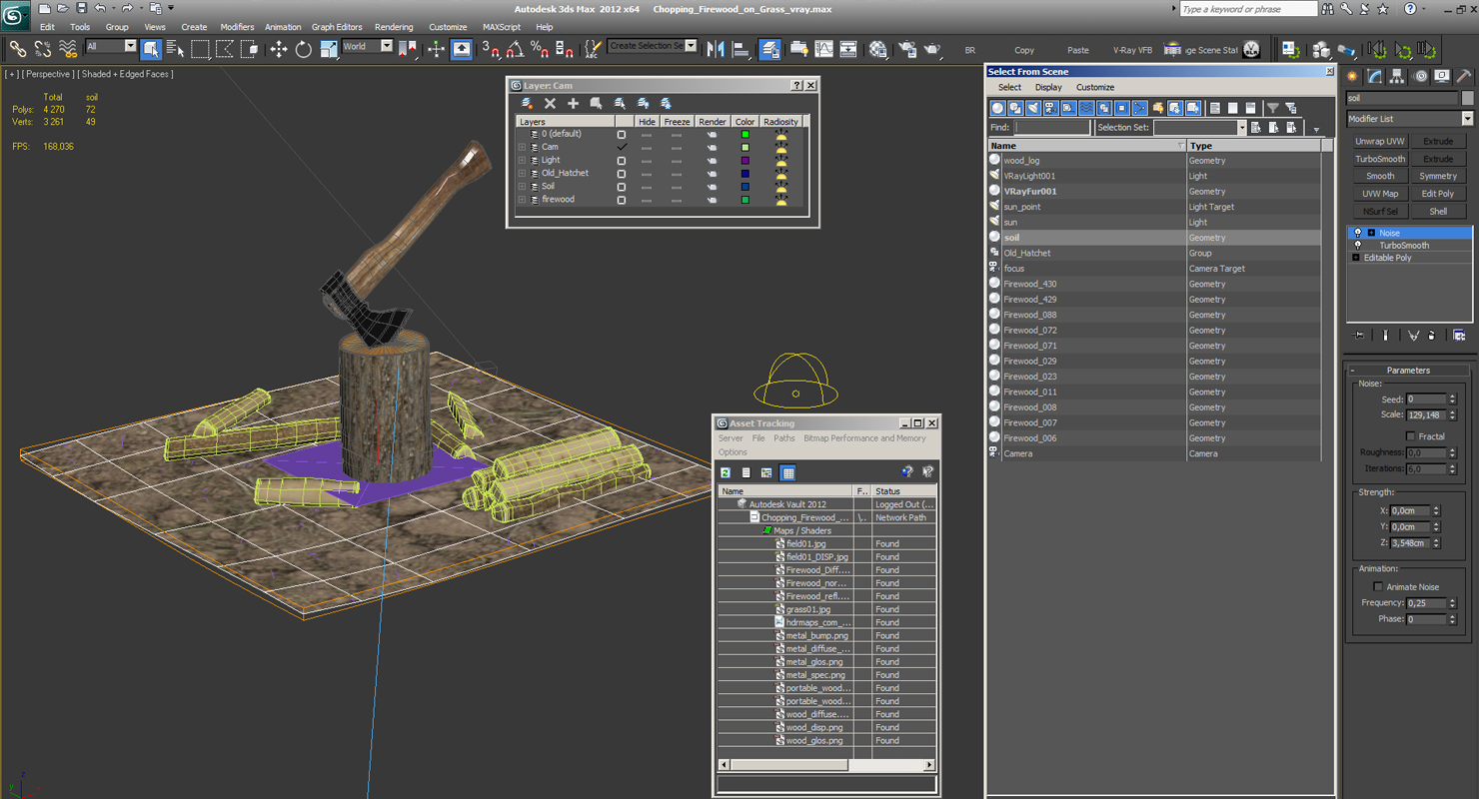Viewport: 1479px width, 799px height.
Task: Expand the Noise modifier sub-objects
Action: click(1371, 233)
